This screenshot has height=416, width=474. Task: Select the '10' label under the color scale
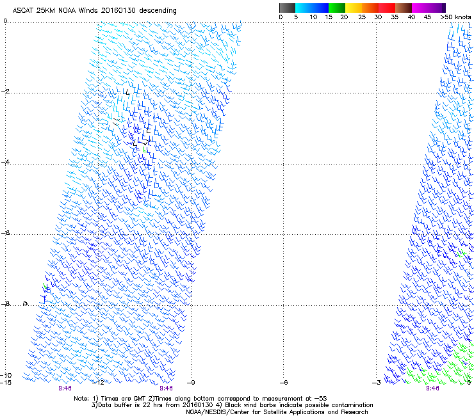pyautogui.click(x=313, y=17)
